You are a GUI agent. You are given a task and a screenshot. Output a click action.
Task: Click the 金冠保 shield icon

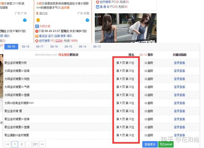click(x=37, y=13)
